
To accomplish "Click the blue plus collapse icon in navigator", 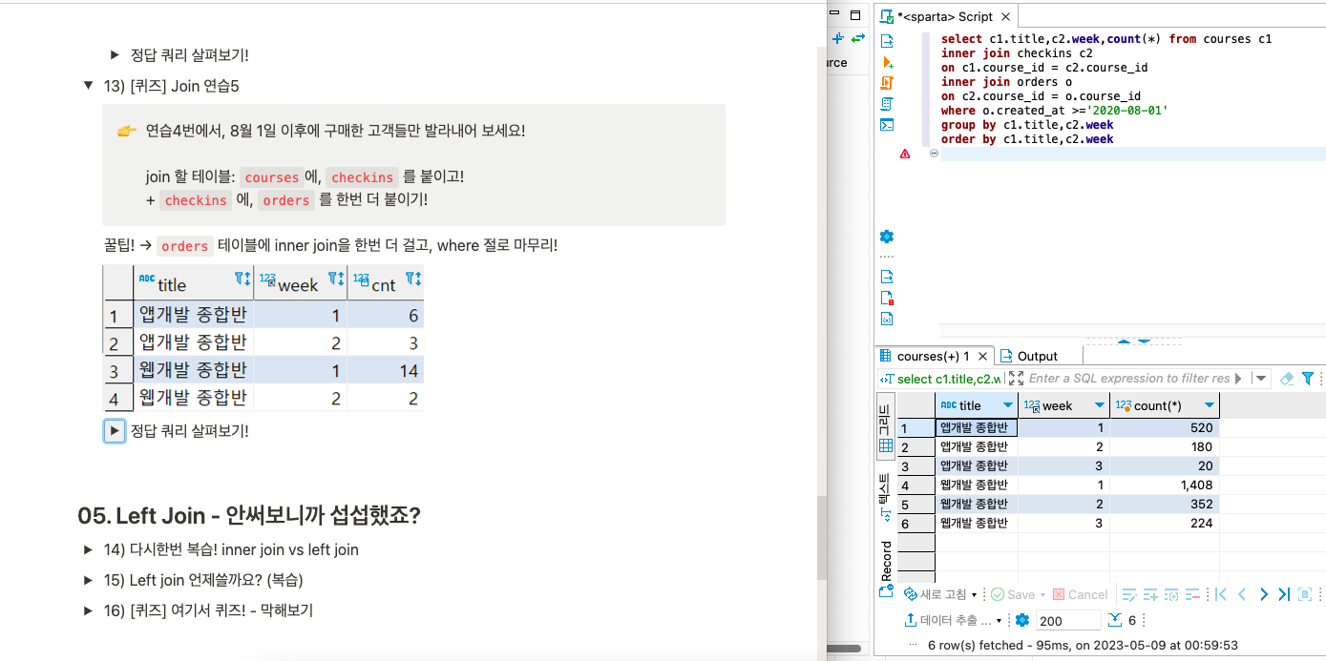I will (838, 38).
